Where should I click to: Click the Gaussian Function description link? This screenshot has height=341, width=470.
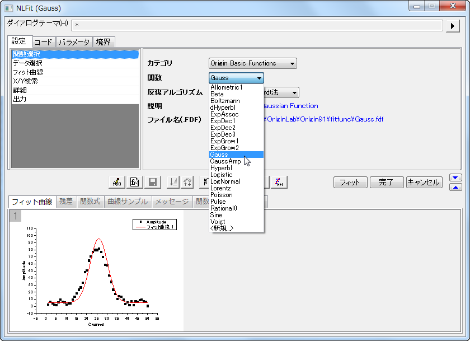pos(291,106)
